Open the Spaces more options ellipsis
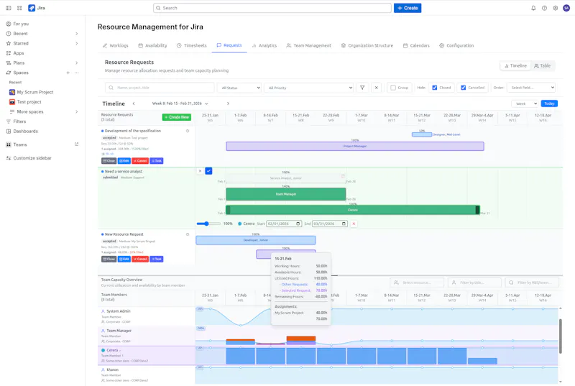 76,73
